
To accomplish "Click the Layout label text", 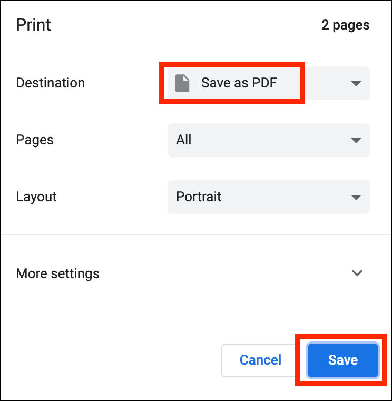I will pos(36,197).
